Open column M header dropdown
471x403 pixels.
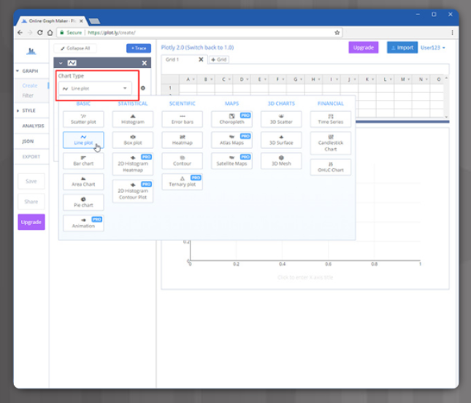408,80
